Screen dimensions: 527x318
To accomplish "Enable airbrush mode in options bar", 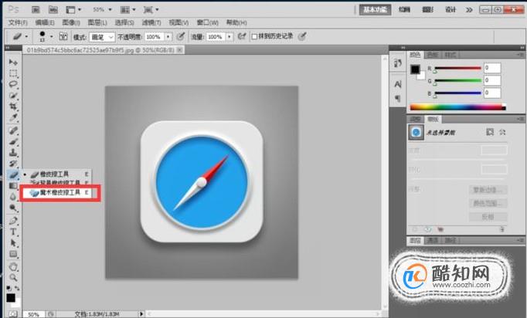I will (x=242, y=36).
